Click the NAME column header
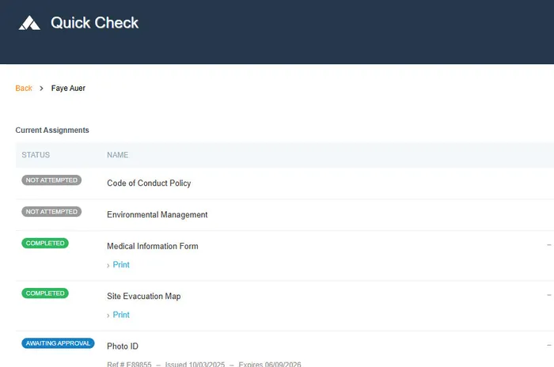The width and height of the screenshot is (554, 367). (117, 155)
